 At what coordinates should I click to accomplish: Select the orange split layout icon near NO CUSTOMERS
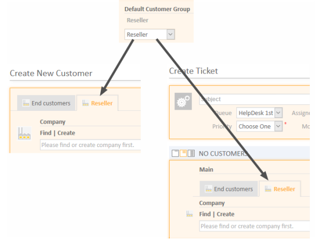tap(183, 153)
